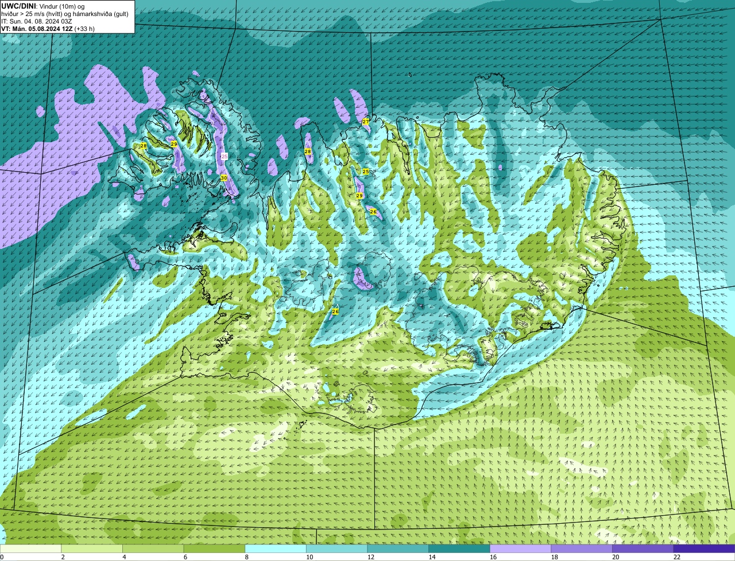Pick the 14–16 m/s dark teal segment
735x561 pixels.
(x=459, y=548)
